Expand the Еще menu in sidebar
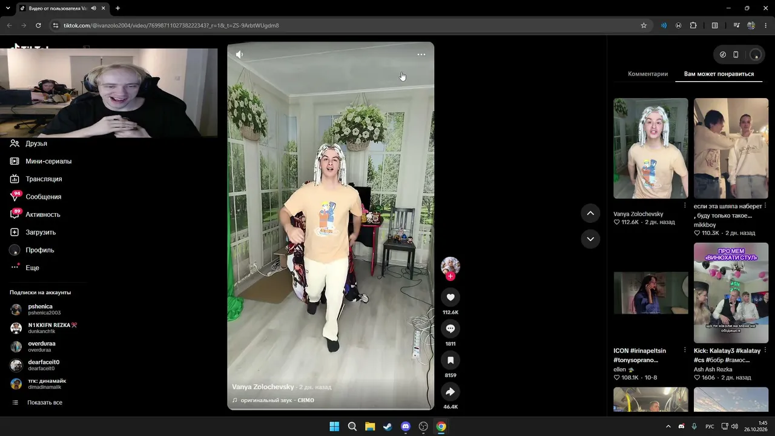 32,268
